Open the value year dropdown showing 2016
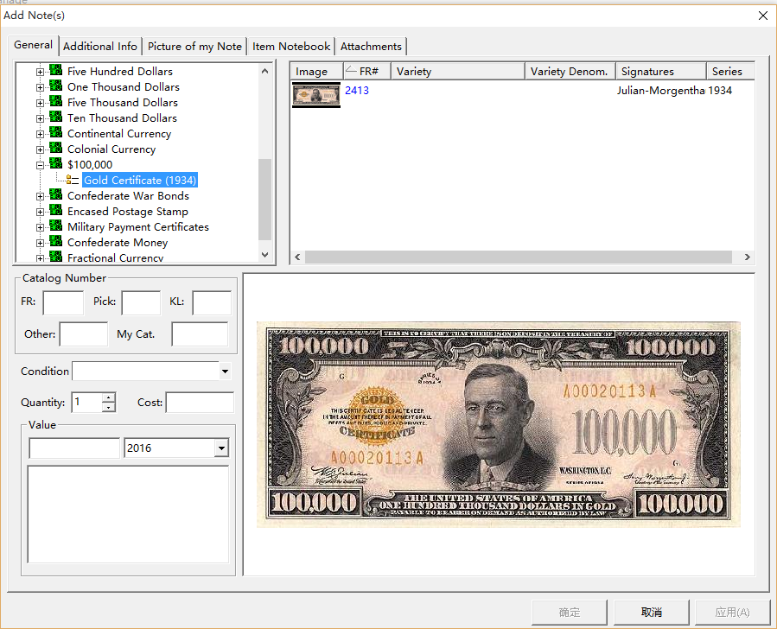Viewport: 777px width, 629px height. pyautogui.click(x=222, y=448)
